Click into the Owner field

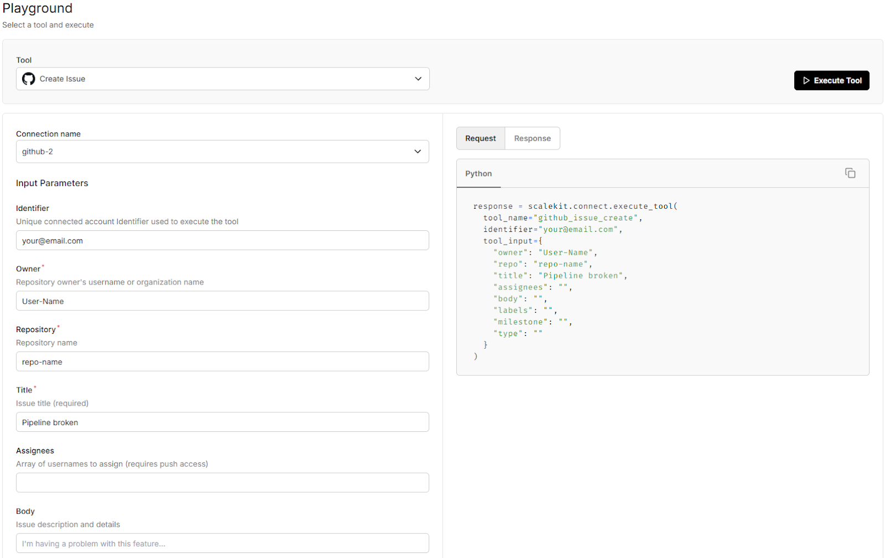pos(222,301)
